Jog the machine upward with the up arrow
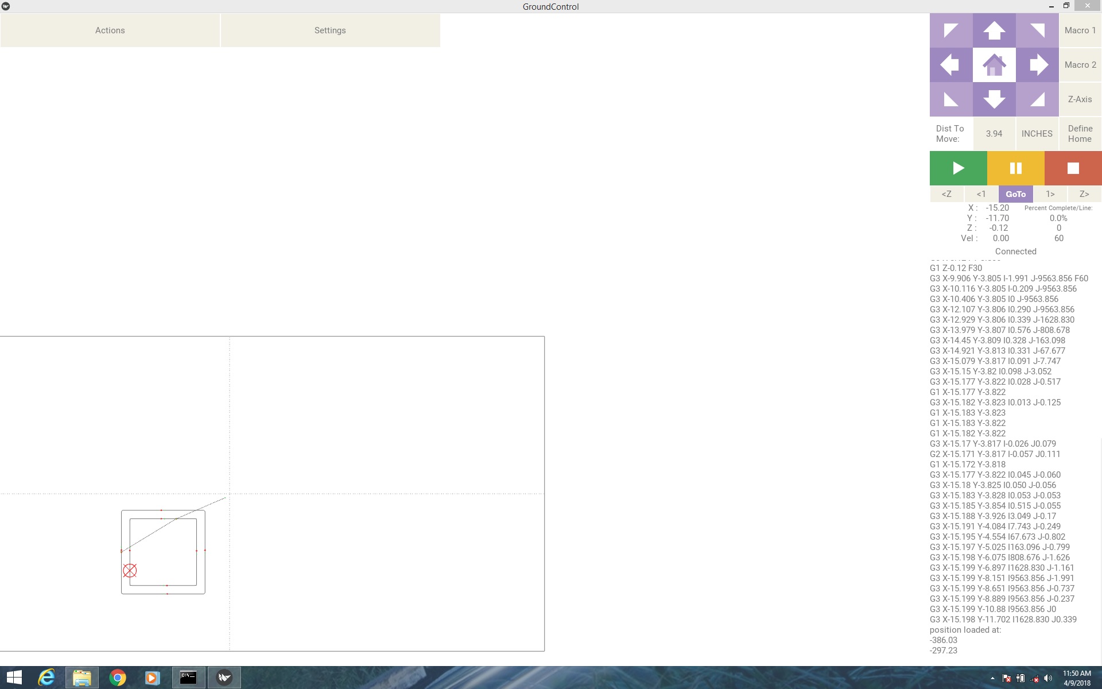 994,30
